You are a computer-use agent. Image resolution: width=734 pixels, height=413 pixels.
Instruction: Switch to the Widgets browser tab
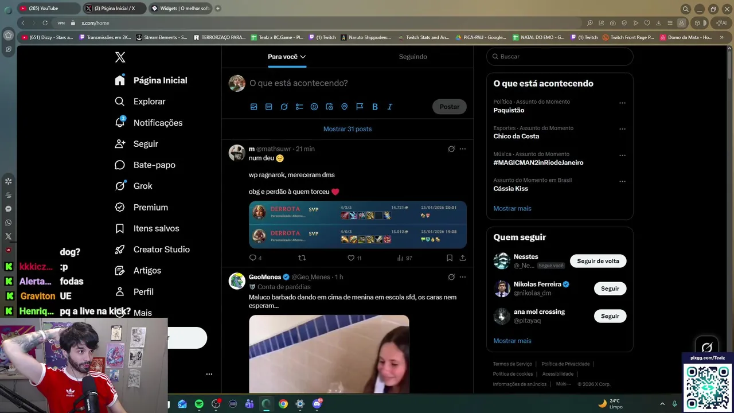point(179,8)
